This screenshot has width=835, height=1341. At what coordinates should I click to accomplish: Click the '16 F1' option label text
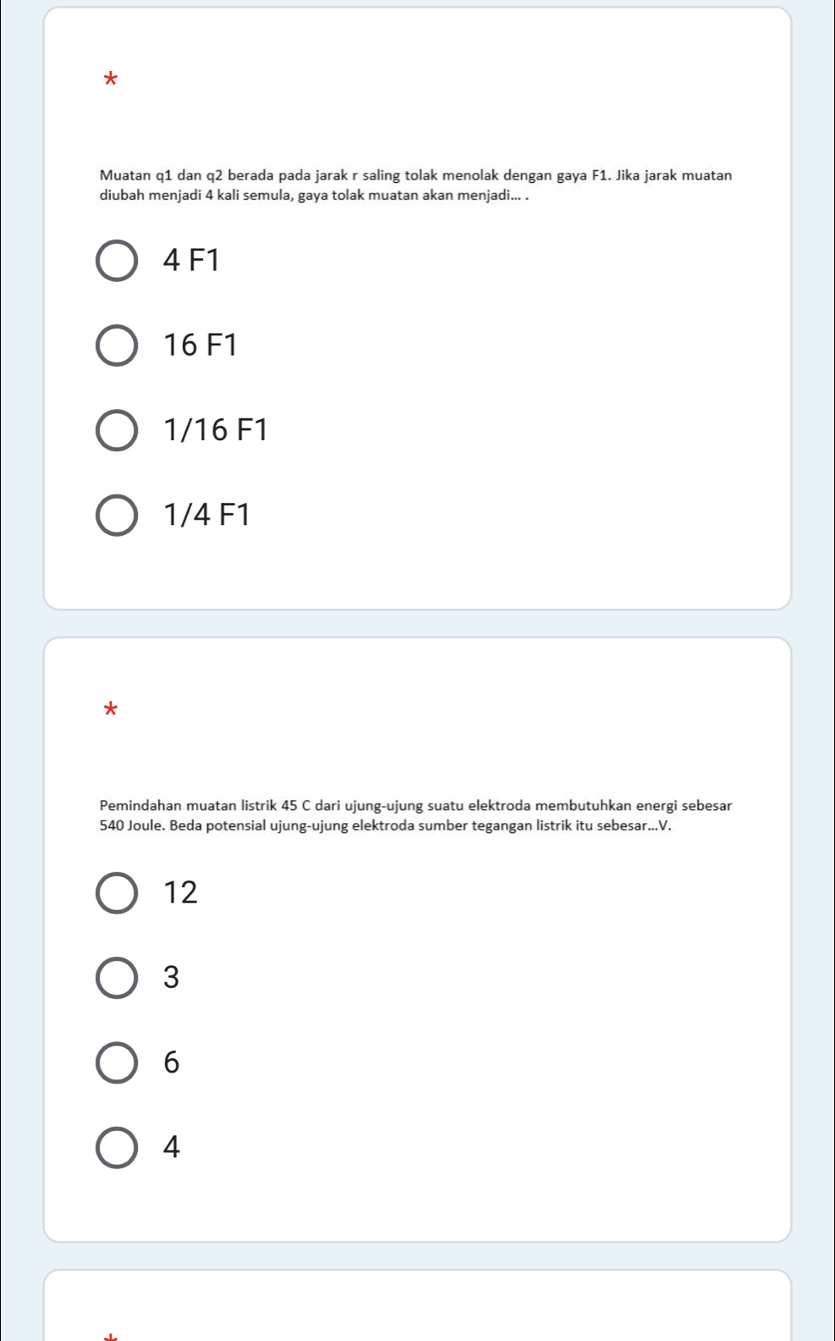coord(201,345)
